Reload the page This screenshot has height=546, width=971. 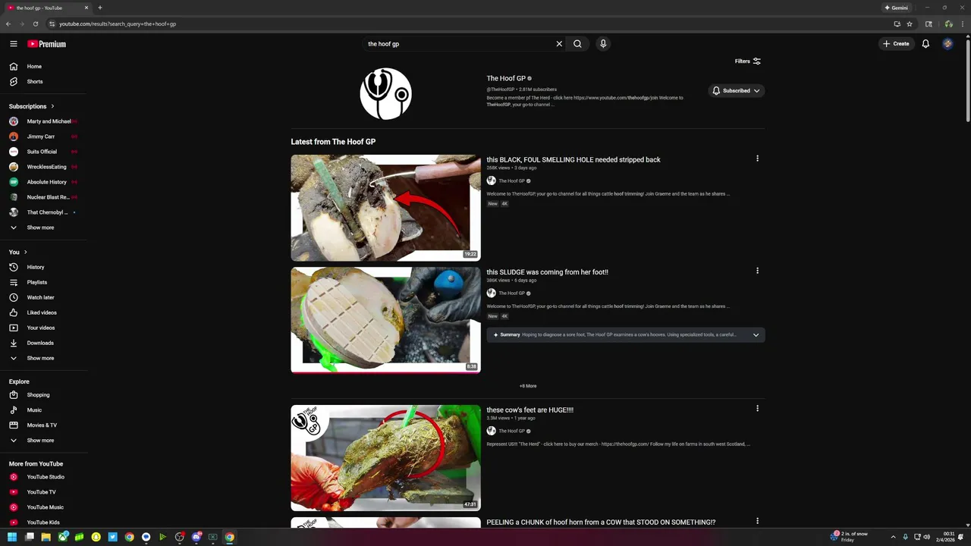pos(35,24)
